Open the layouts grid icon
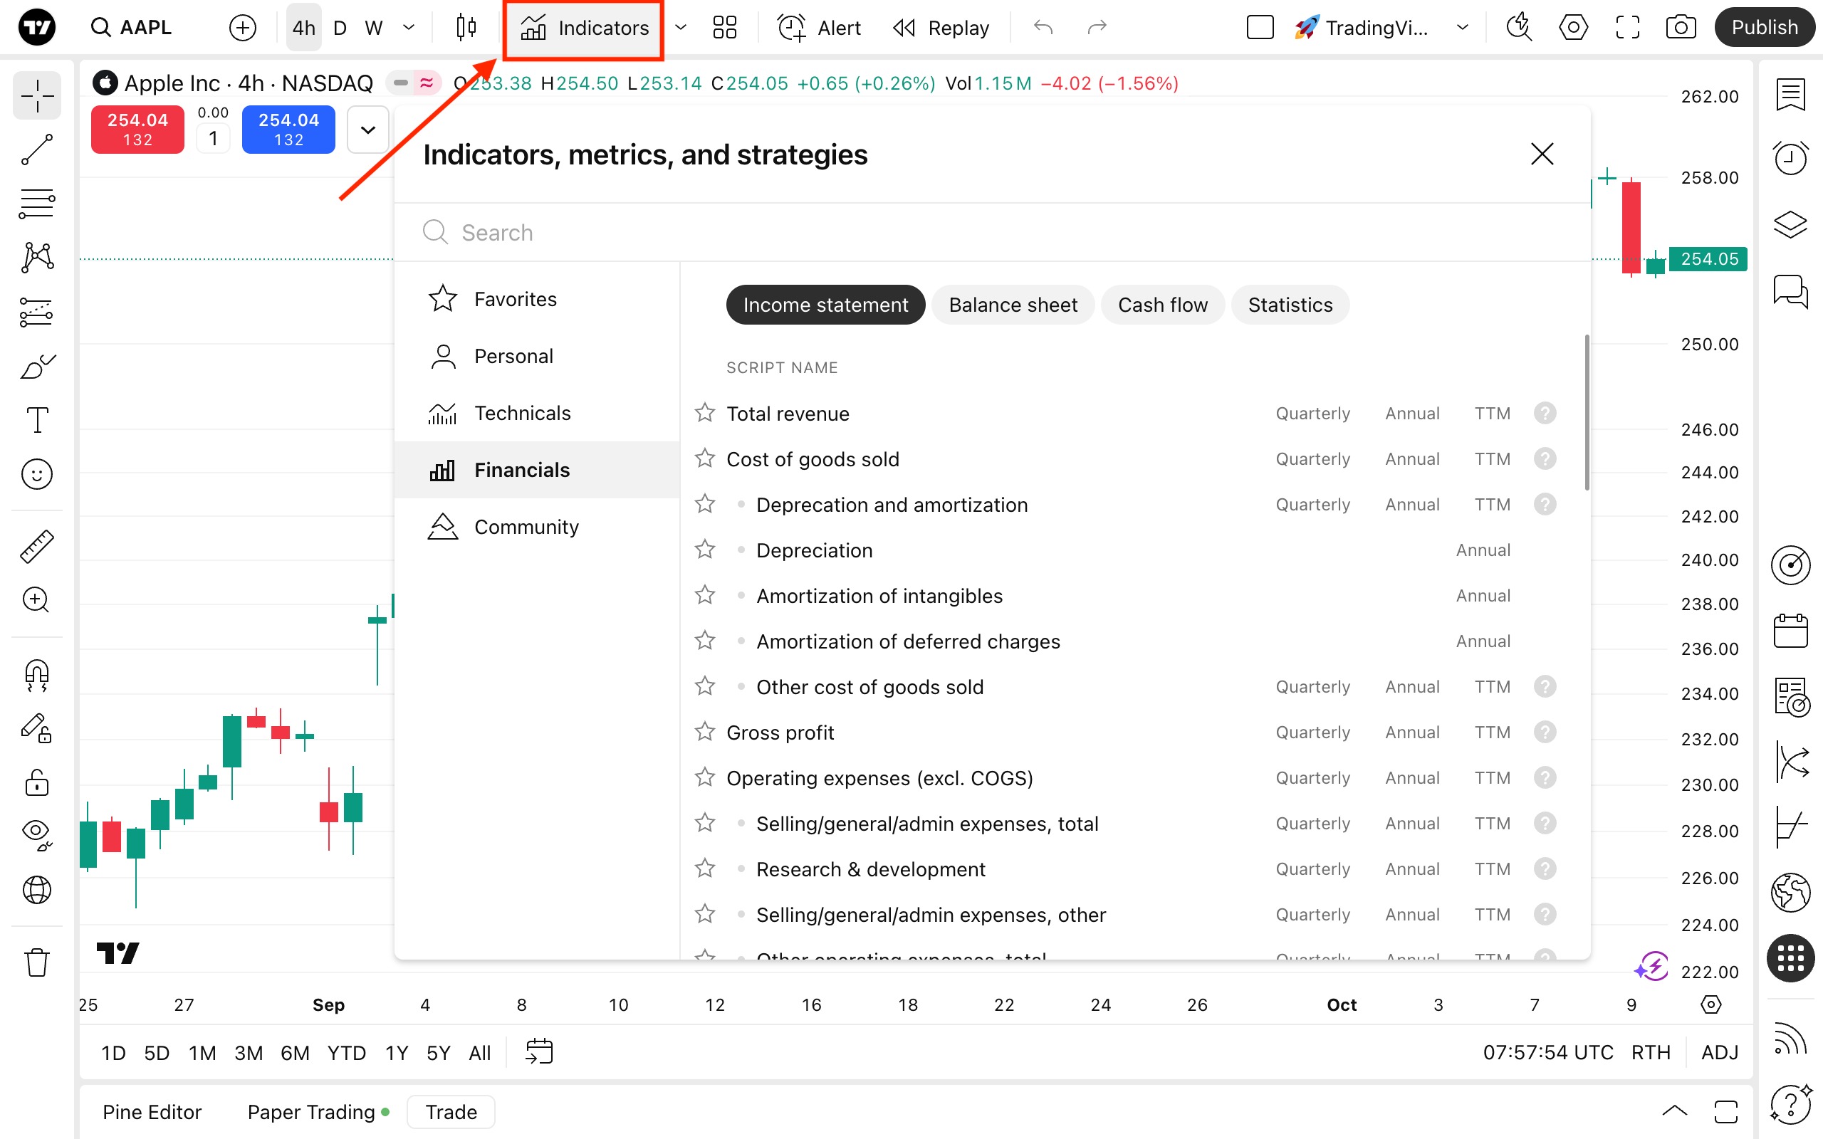Screen dimensions: 1823x1139 click(x=724, y=28)
